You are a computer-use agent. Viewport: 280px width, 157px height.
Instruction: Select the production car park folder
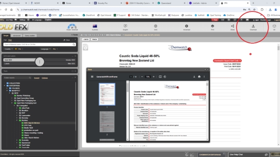click(x=31, y=130)
